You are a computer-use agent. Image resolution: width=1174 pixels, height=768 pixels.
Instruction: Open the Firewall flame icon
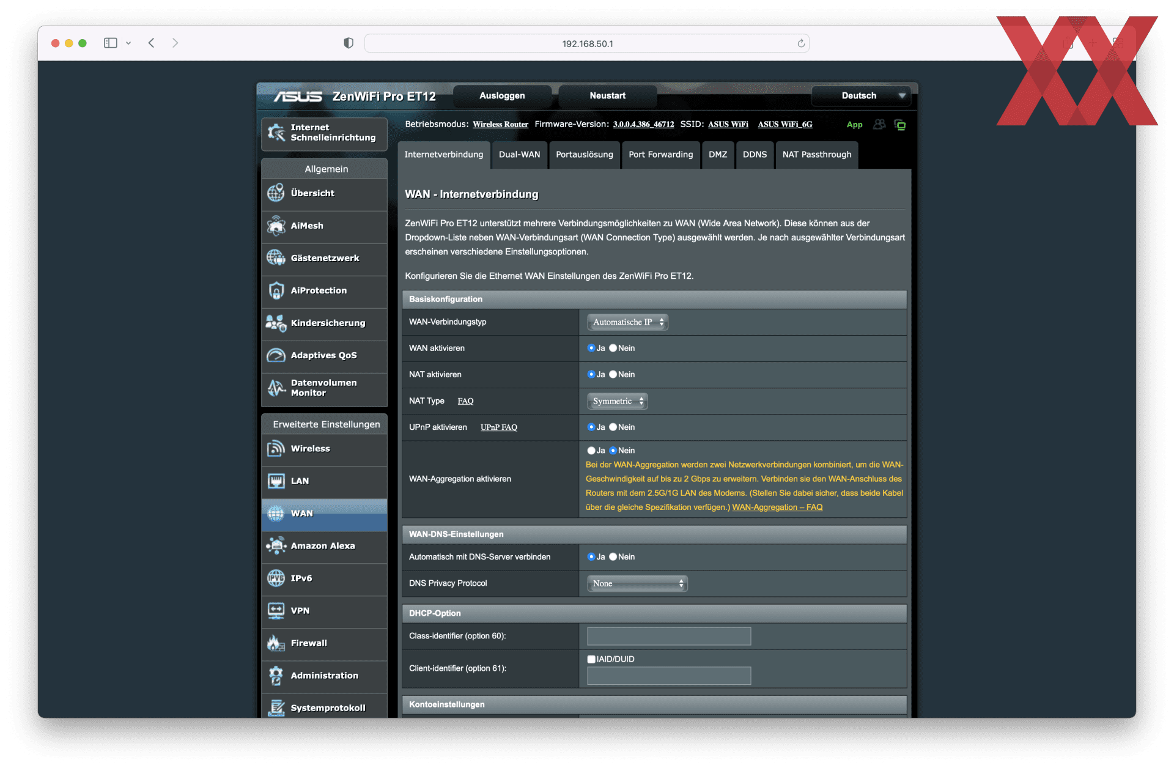click(x=276, y=643)
